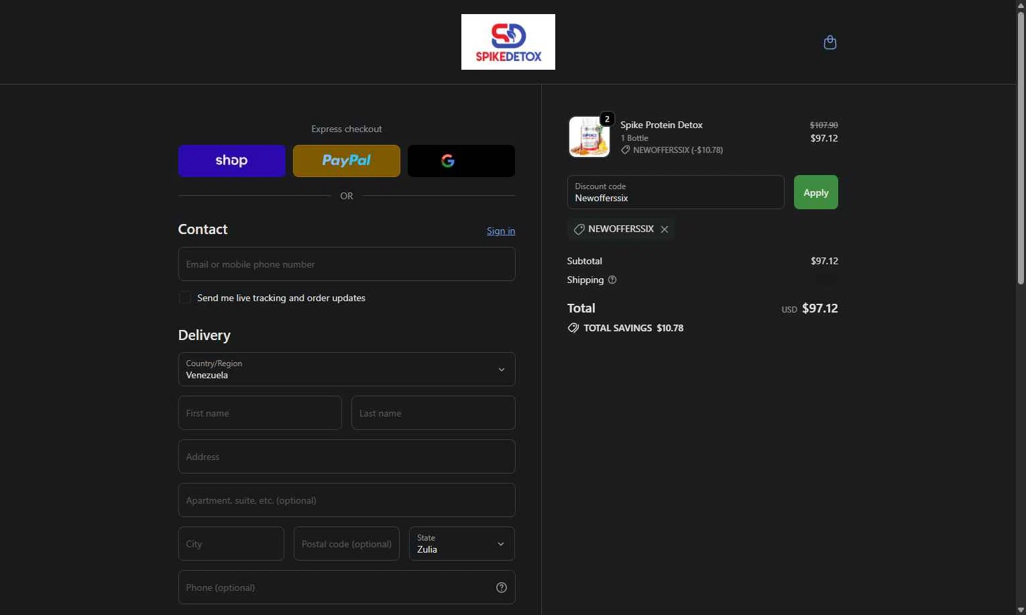Viewport: 1026px width, 615px height.
Task: Click the Sign in link
Action: (x=501, y=231)
